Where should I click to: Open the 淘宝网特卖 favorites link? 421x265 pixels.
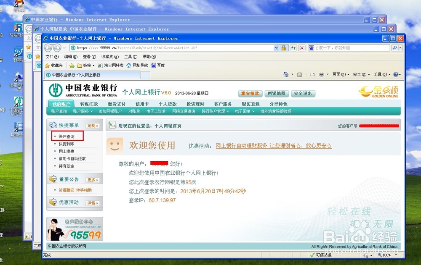111,66
